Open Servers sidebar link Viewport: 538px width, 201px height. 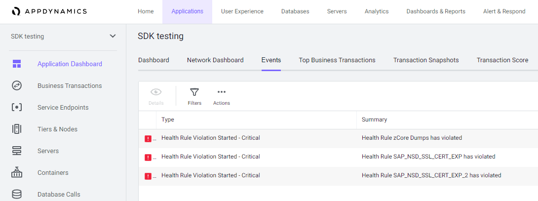[x=48, y=151]
